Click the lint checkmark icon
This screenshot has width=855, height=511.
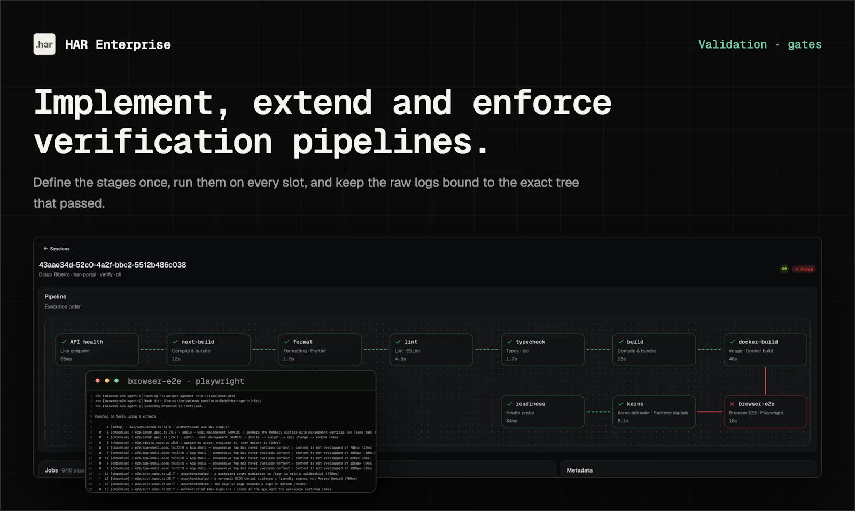(x=398, y=342)
